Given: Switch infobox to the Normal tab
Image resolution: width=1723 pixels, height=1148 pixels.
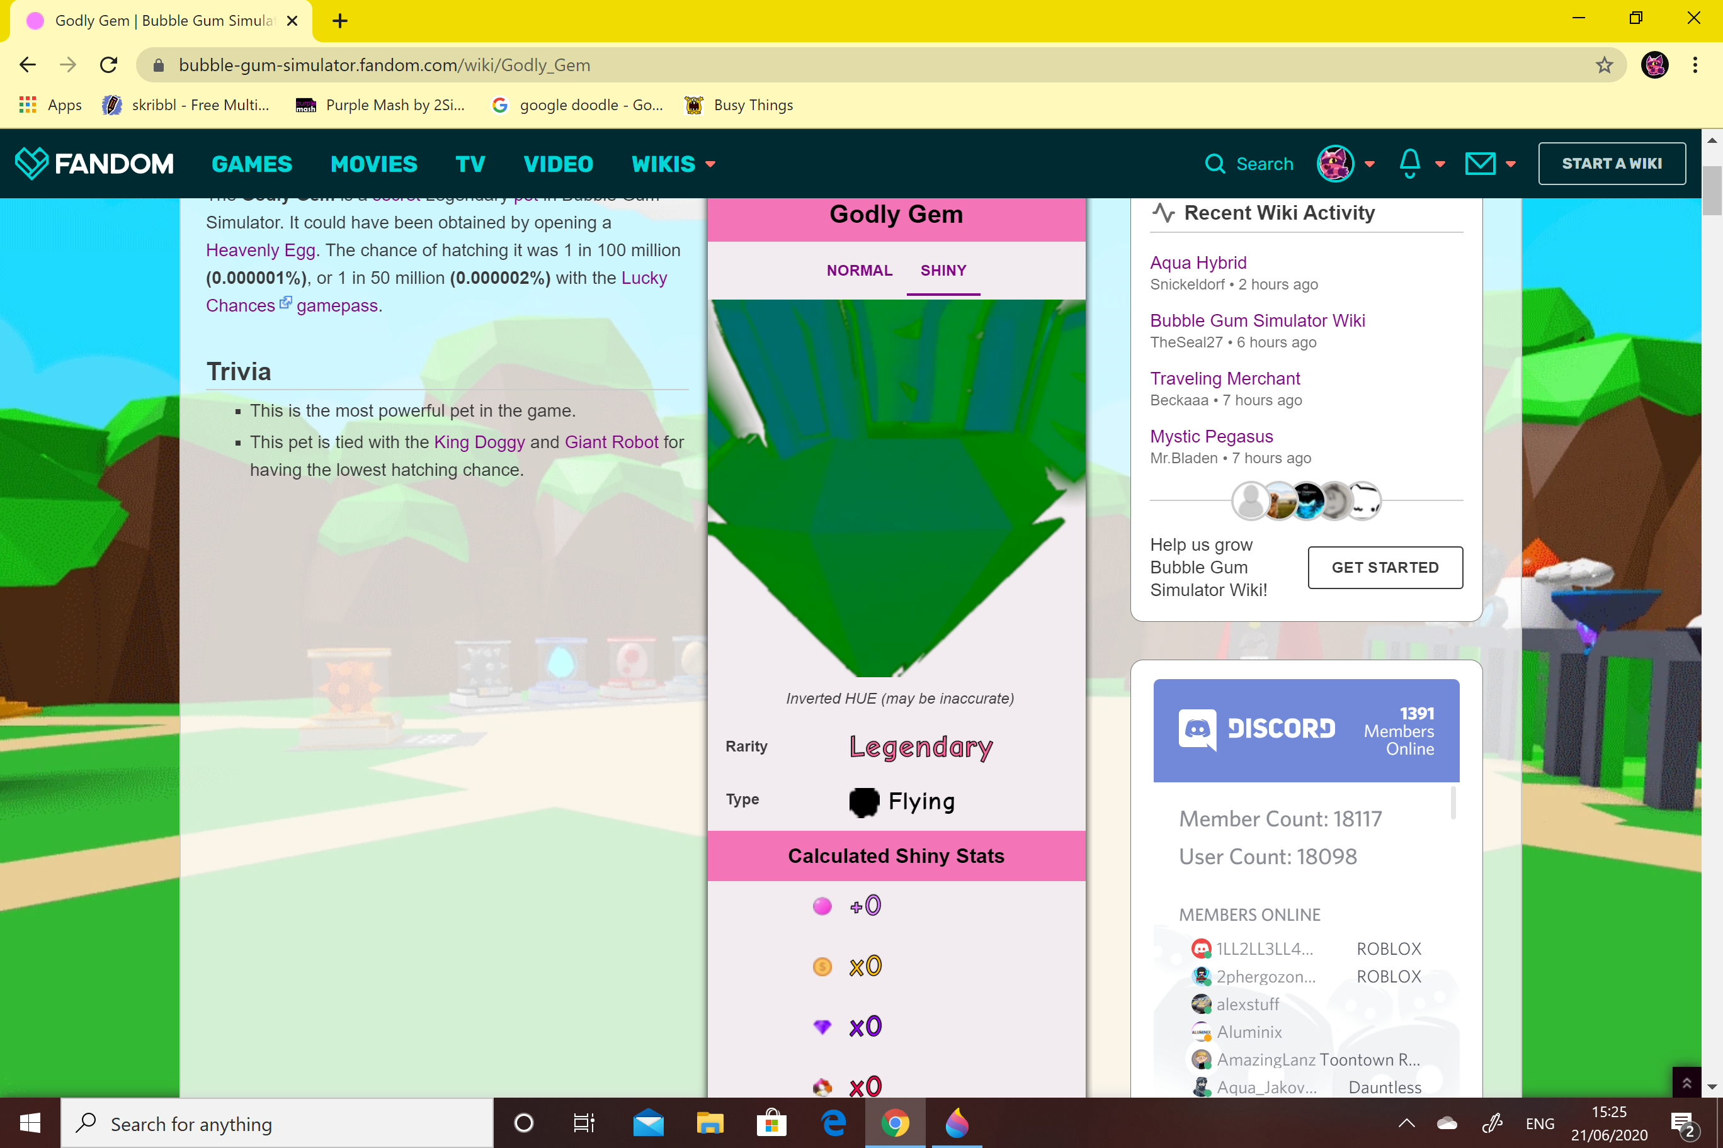Looking at the screenshot, I should pyautogui.click(x=860, y=270).
